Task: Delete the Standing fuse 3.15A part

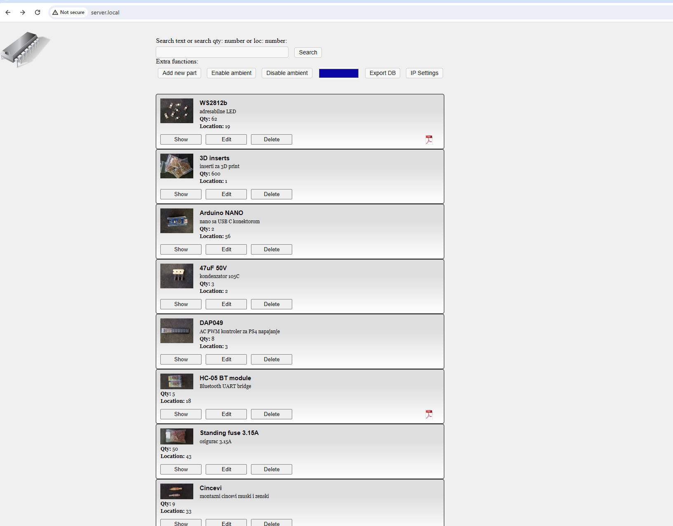Action: 272,469
